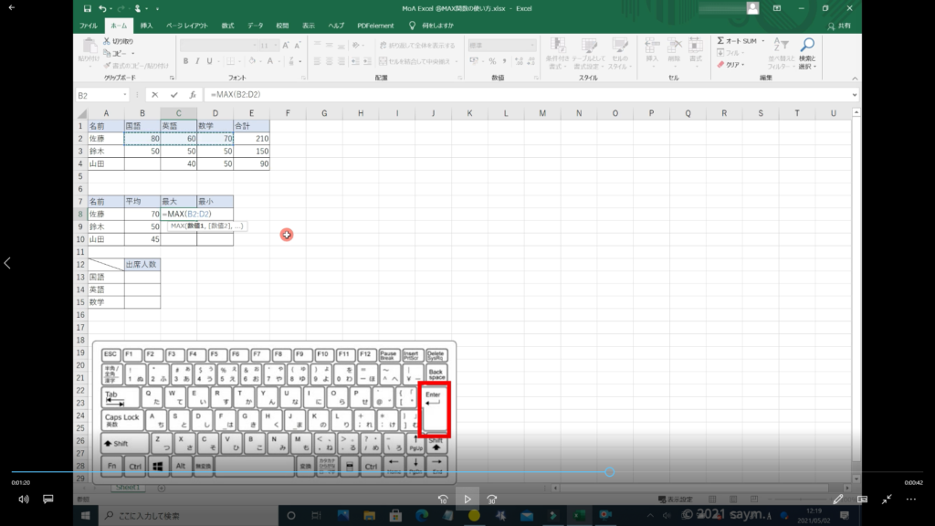
Task: Click the Find & Select magnifier icon
Action: (x=807, y=46)
